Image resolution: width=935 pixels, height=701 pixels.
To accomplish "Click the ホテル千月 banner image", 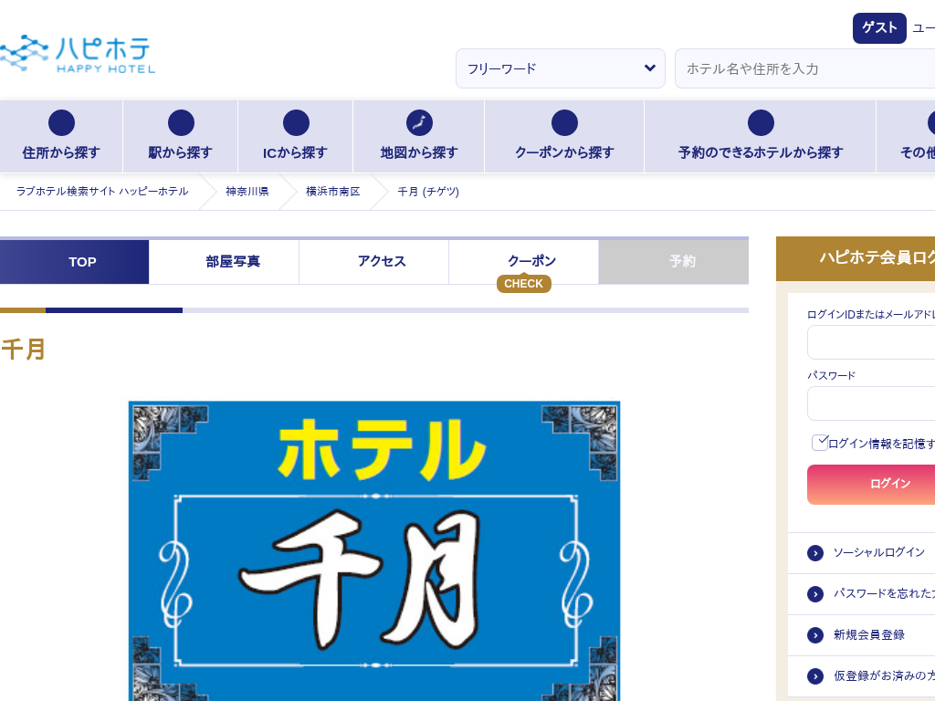I will coord(374,550).
